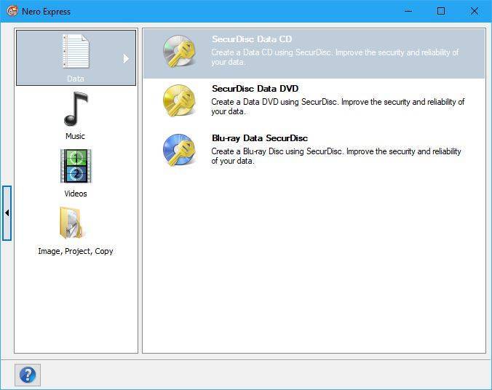This screenshot has height=390, width=492.
Task: Expand the Data category arrow
Action: click(x=126, y=58)
